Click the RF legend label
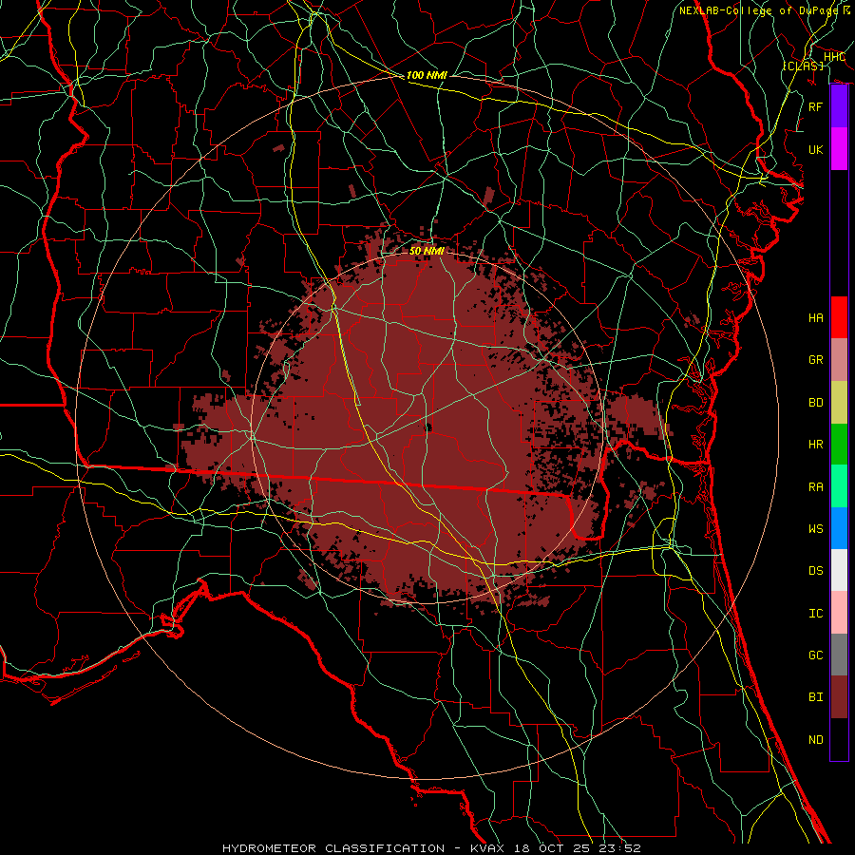Image resolution: width=855 pixels, height=855 pixels. pyautogui.click(x=816, y=106)
